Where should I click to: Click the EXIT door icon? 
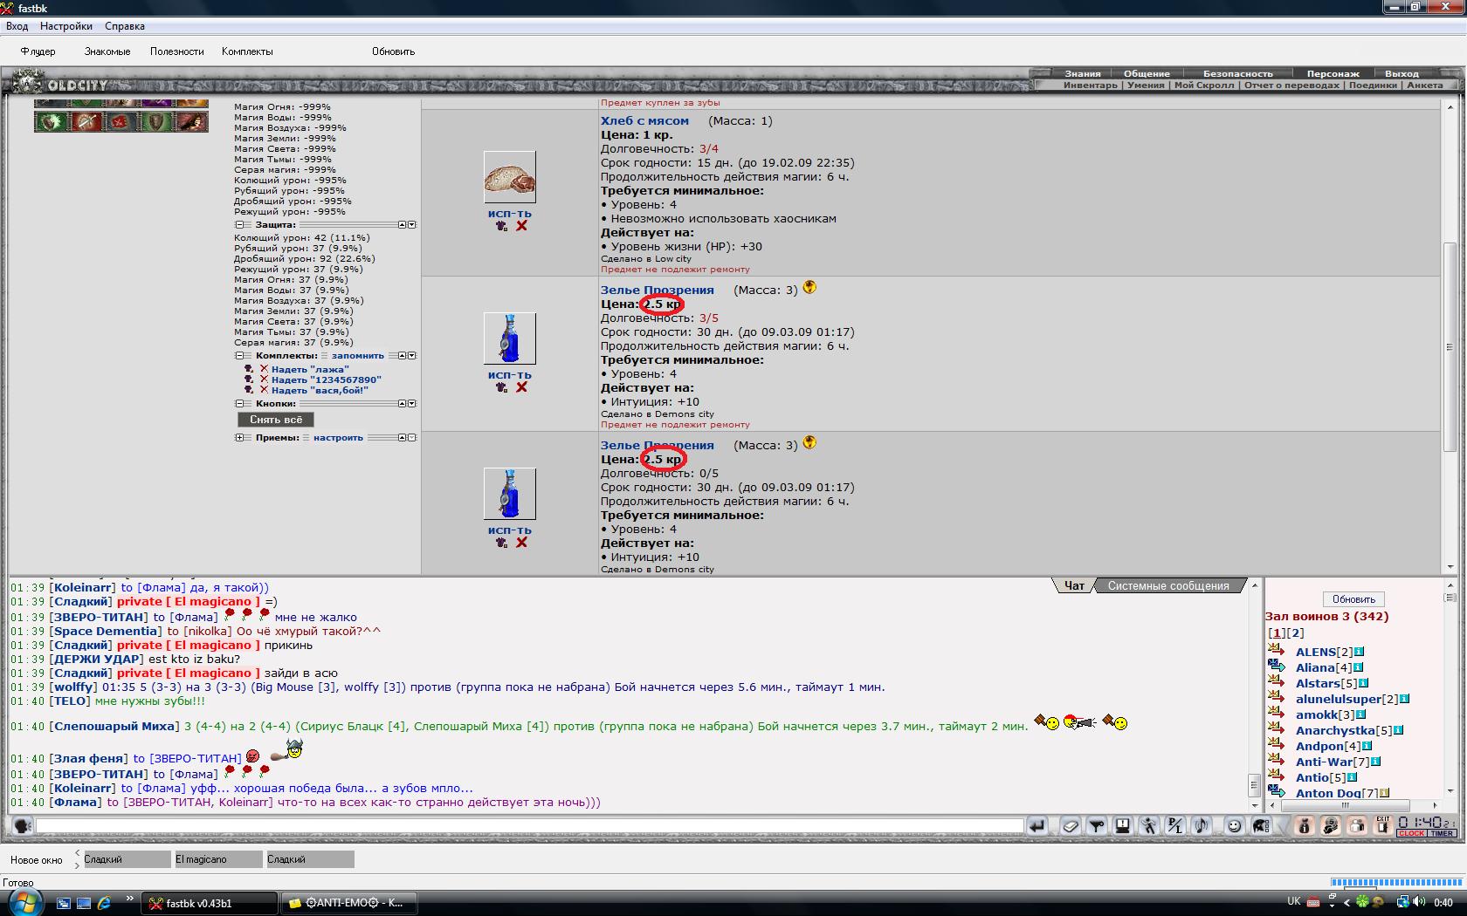coord(1382,825)
